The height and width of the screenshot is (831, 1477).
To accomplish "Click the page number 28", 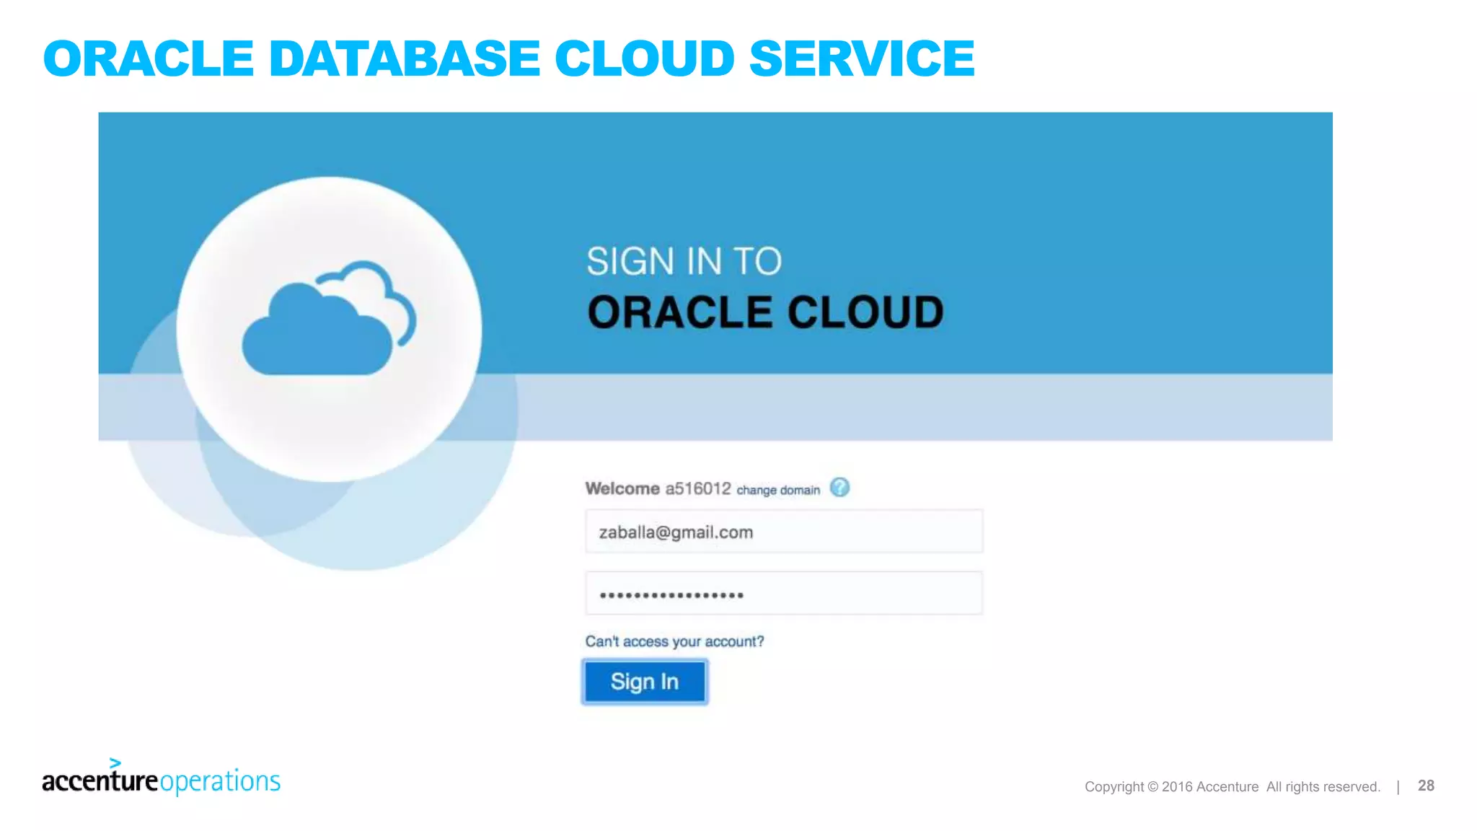I will coord(1426,786).
